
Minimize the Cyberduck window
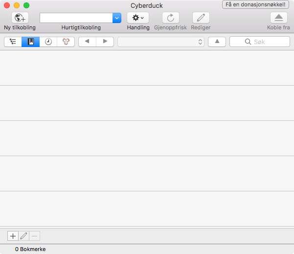tap(17, 5)
